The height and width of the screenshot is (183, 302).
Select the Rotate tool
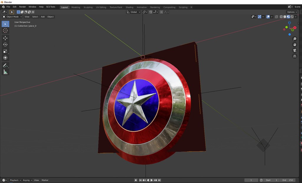(5, 45)
